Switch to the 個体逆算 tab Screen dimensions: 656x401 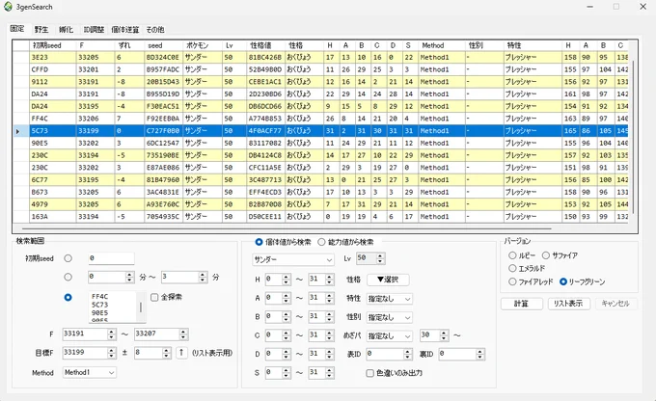click(x=125, y=29)
